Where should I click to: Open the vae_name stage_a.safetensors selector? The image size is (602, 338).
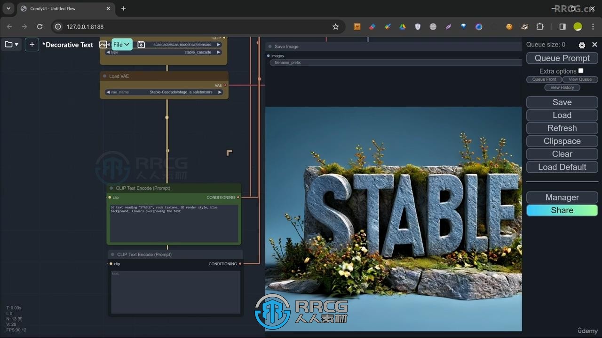pyautogui.click(x=163, y=92)
